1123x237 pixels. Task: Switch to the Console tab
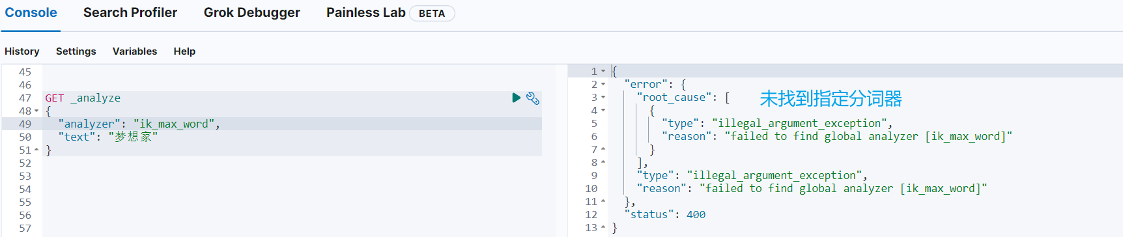click(31, 12)
